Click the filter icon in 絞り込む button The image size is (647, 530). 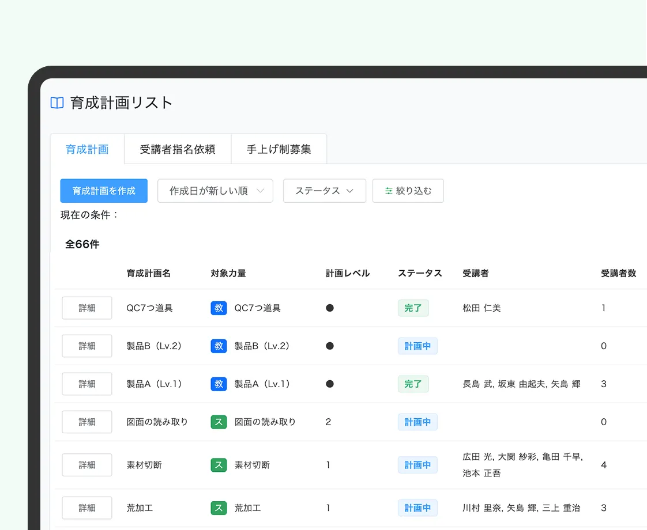(x=389, y=191)
